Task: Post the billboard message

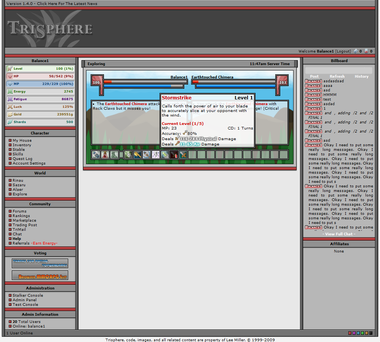Action: click(x=315, y=76)
